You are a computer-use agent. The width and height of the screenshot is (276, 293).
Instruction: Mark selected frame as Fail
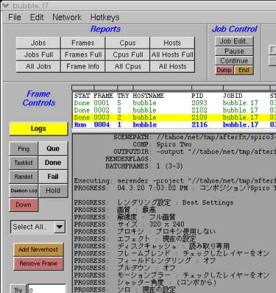click(53, 177)
